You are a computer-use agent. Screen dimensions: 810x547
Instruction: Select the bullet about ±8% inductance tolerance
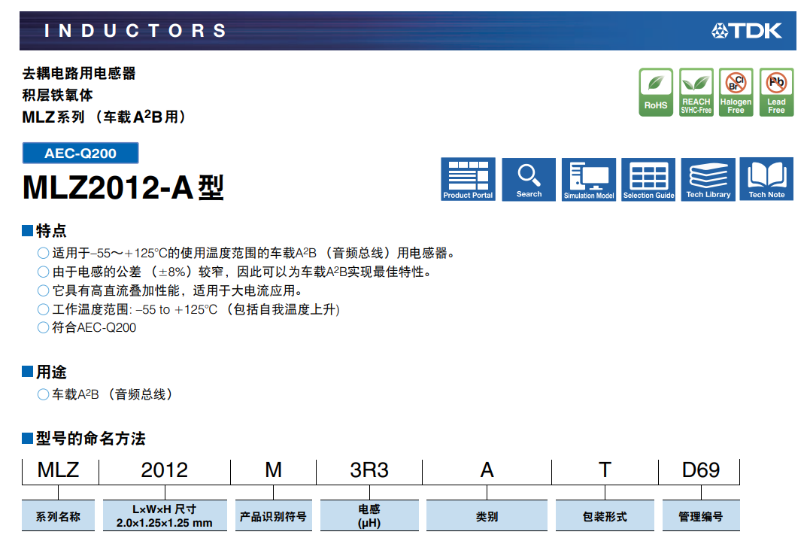point(235,272)
